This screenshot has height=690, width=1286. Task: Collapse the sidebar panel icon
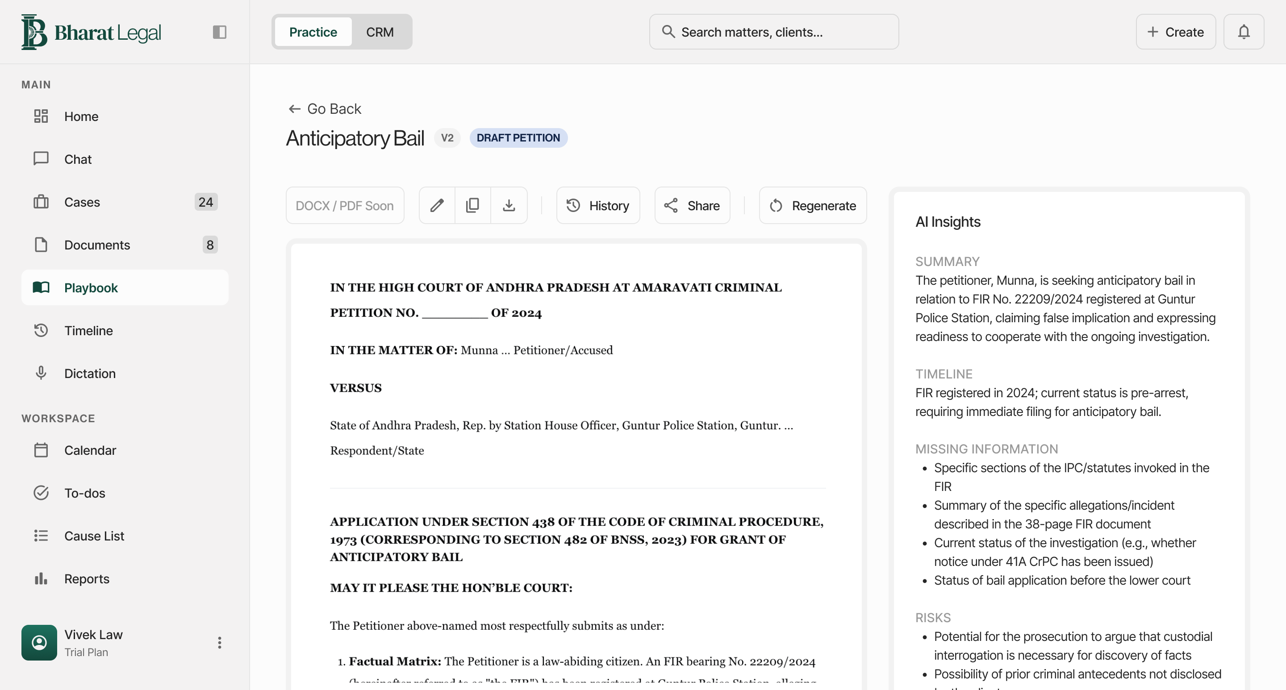[219, 32]
